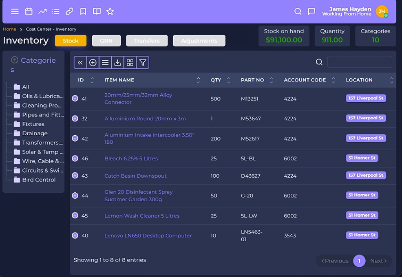402x277 pixels.
Task: Collapse the table panel with the double-chevron icon
Action: point(80,62)
